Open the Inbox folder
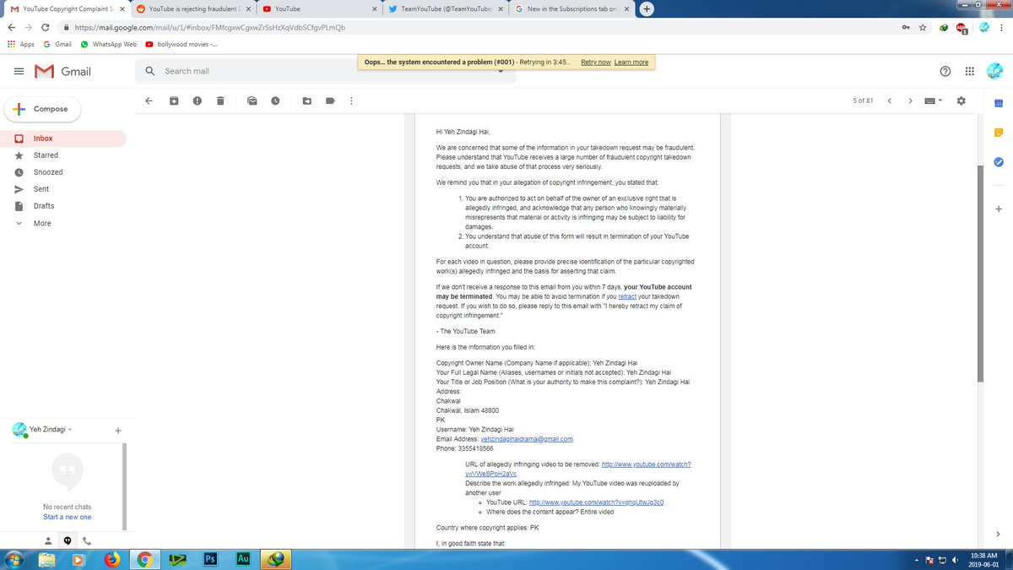The height and width of the screenshot is (570, 1013). click(x=64, y=138)
